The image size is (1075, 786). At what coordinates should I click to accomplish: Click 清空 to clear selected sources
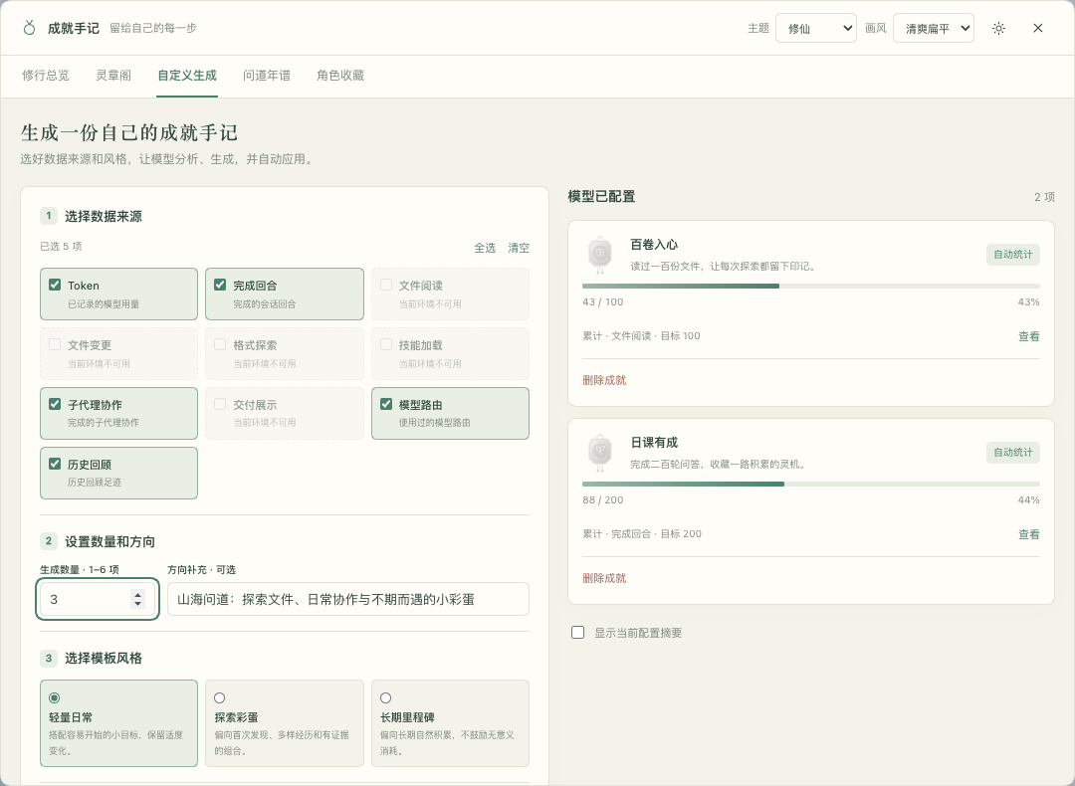point(519,248)
